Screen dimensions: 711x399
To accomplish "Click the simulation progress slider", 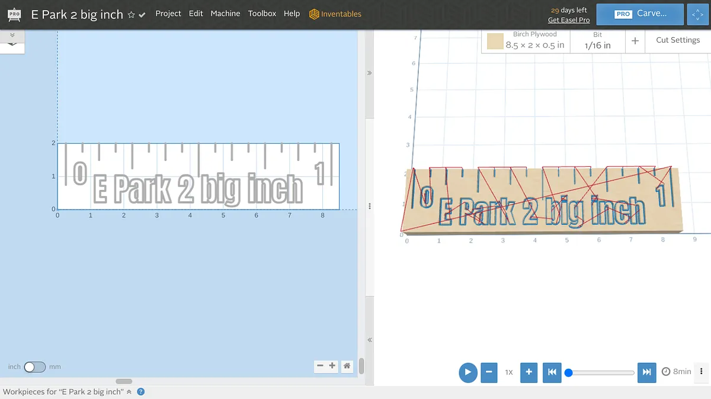I will (x=601, y=372).
